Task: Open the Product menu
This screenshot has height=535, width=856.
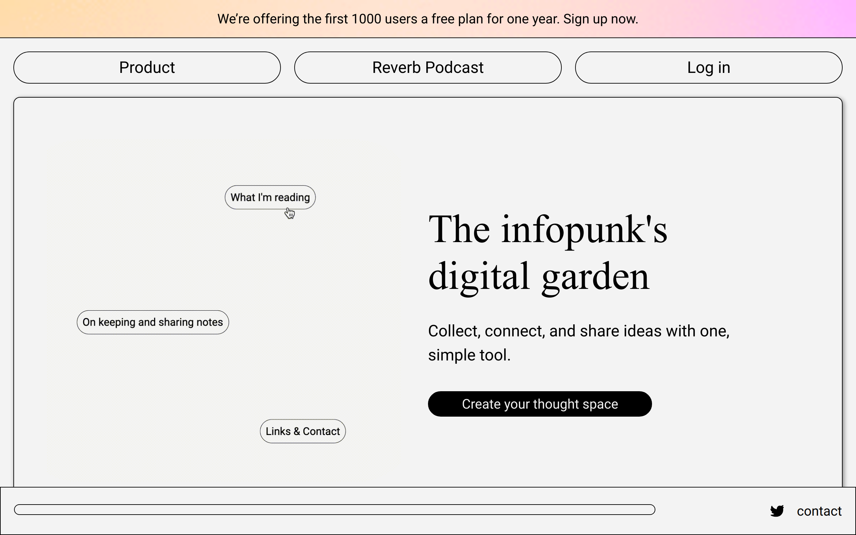Action: (147, 68)
